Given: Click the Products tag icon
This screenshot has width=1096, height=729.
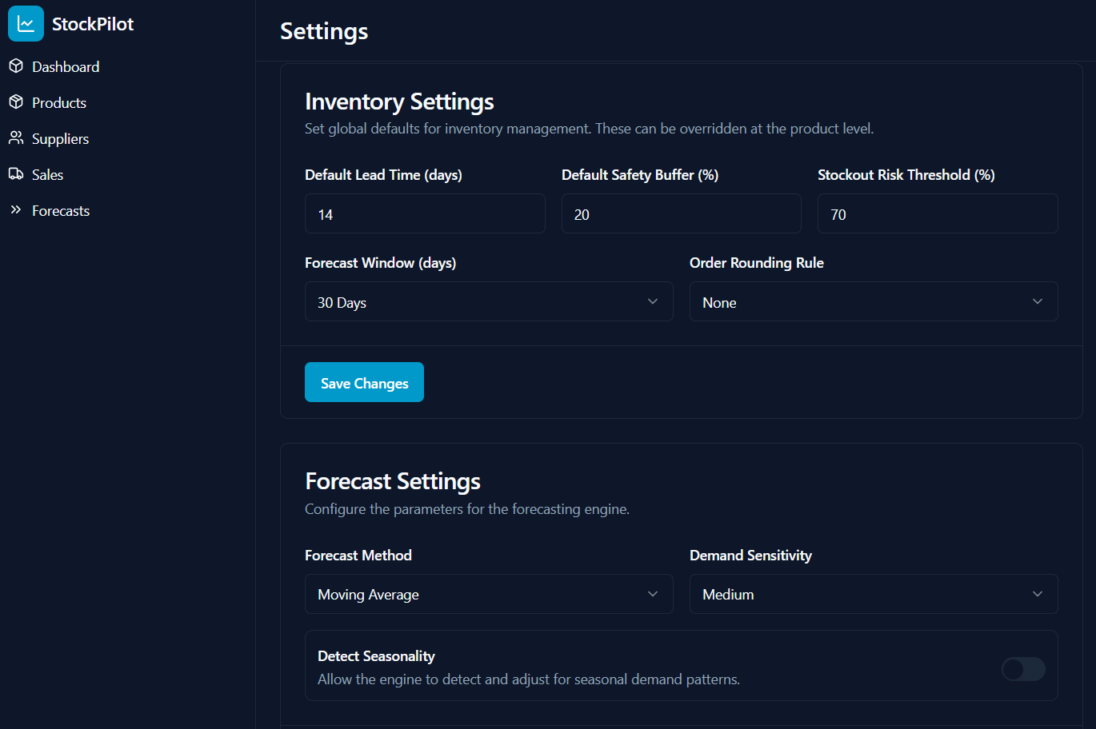Looking at the screenshot, I should pyautogui.click(x=16, y=102).
